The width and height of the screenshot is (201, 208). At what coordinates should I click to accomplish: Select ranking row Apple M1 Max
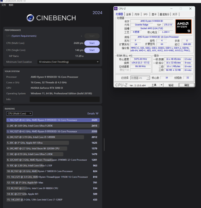(53, 183)
